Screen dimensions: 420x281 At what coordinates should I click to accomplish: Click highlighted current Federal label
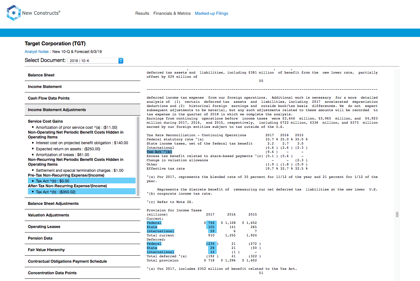[x=154, y=223]
